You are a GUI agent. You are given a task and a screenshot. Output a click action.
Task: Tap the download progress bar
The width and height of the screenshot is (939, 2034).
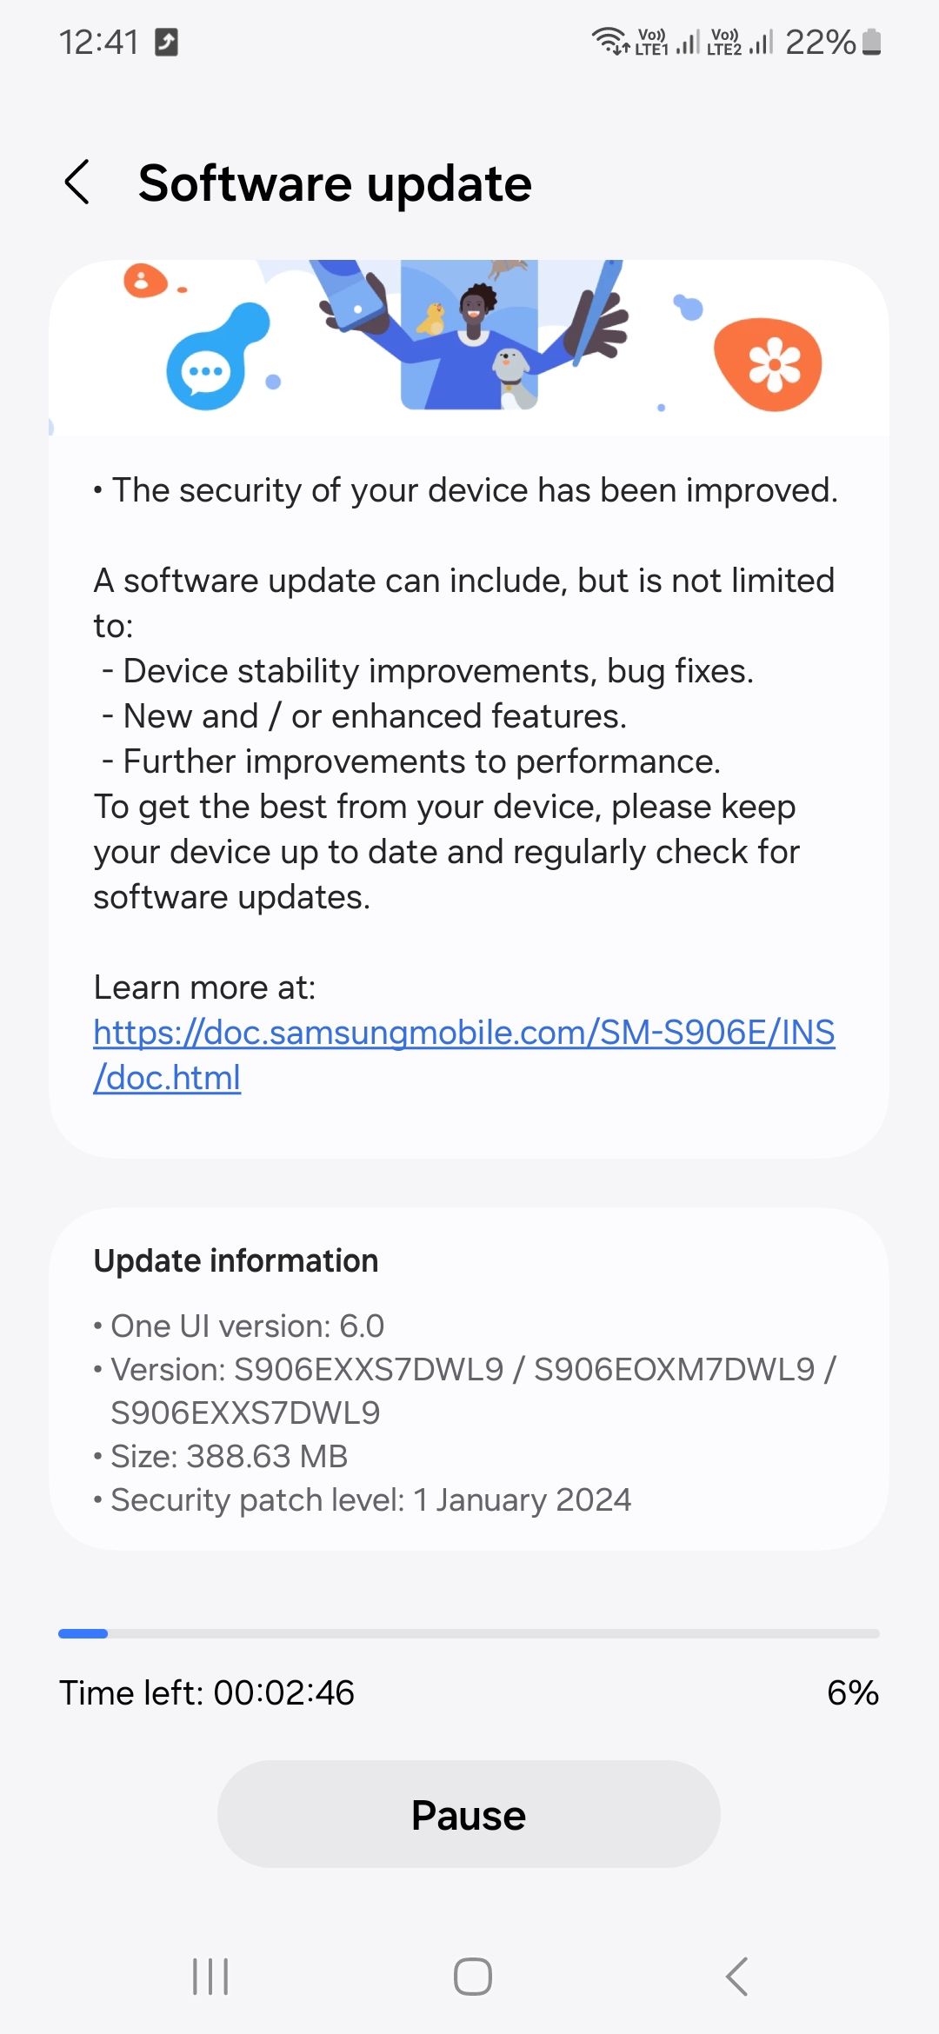coord(469,1633)
